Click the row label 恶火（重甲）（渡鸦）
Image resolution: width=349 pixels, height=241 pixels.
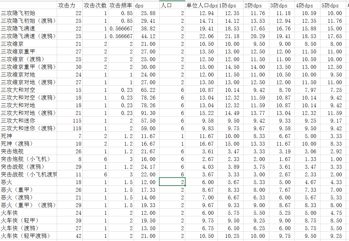(x=28, y=205)
